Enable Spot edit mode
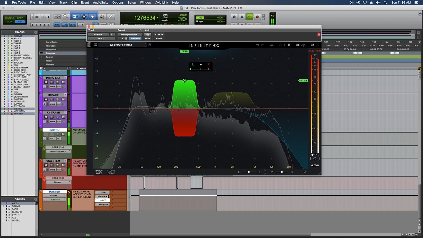Image resolution: width=423 pixels, height=238 pixels. click(x=20, y=18)
